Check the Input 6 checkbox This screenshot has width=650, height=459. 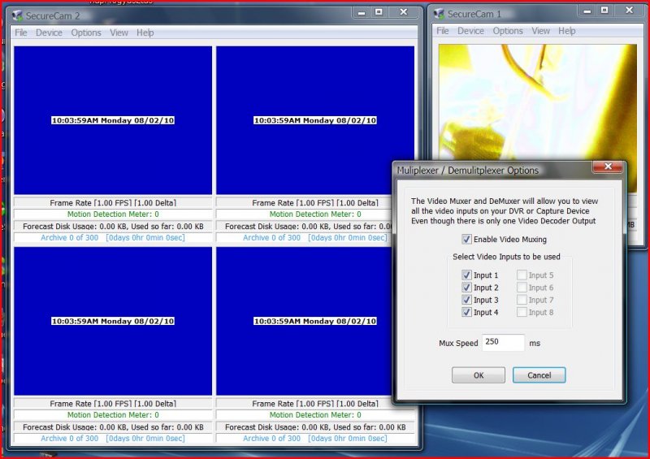[x=522, y=288]
